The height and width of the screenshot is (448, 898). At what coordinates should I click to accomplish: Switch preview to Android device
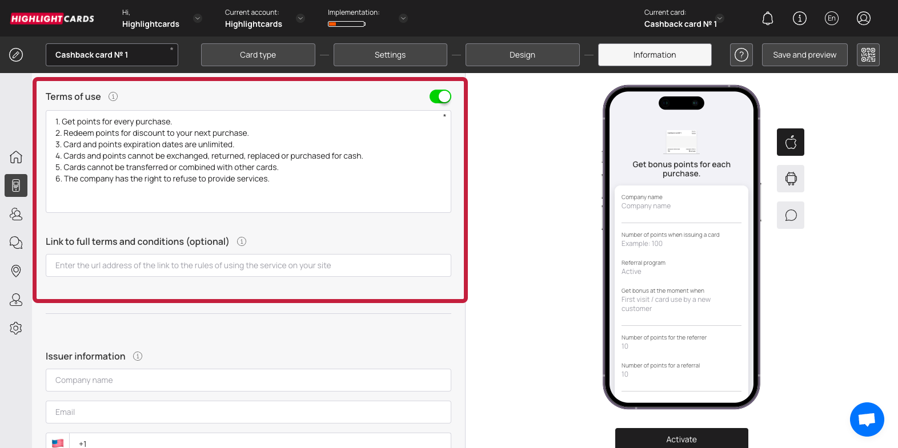[x=791, y=179]
